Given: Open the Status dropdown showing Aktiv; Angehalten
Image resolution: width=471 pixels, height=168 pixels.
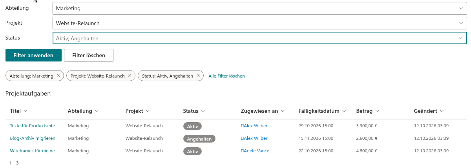Looking at the screenshot, I should pos(259,38).
